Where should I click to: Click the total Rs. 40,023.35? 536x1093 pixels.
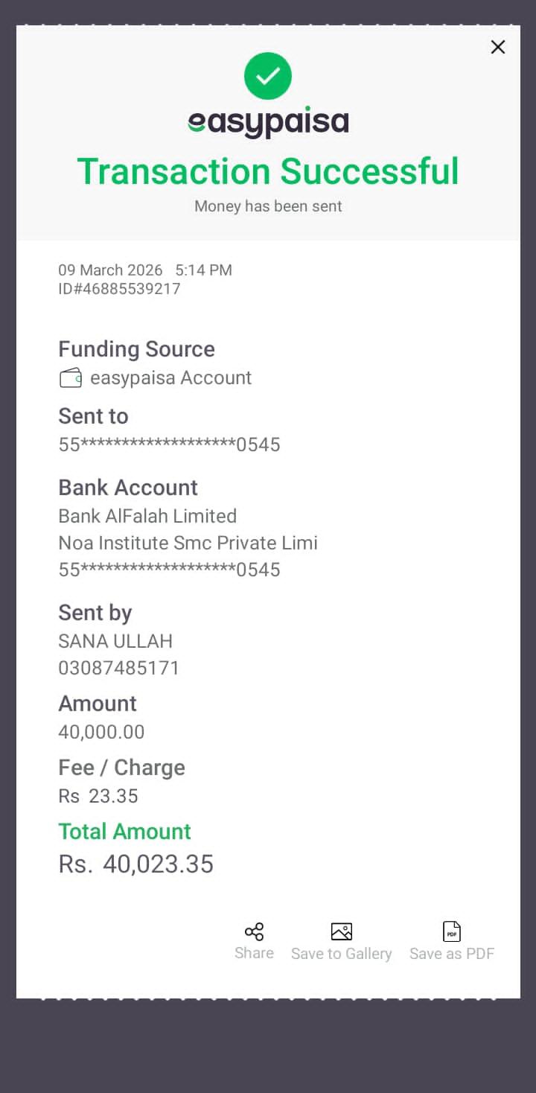136,864
